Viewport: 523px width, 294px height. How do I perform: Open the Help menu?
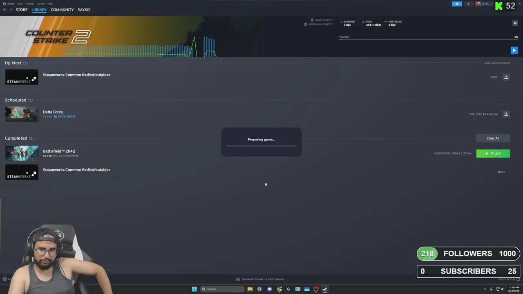click(50, 4)
